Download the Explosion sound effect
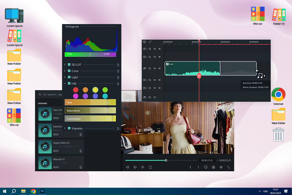Image resolution: width=292 pixels, height=195 pixels. click(81, 134)
